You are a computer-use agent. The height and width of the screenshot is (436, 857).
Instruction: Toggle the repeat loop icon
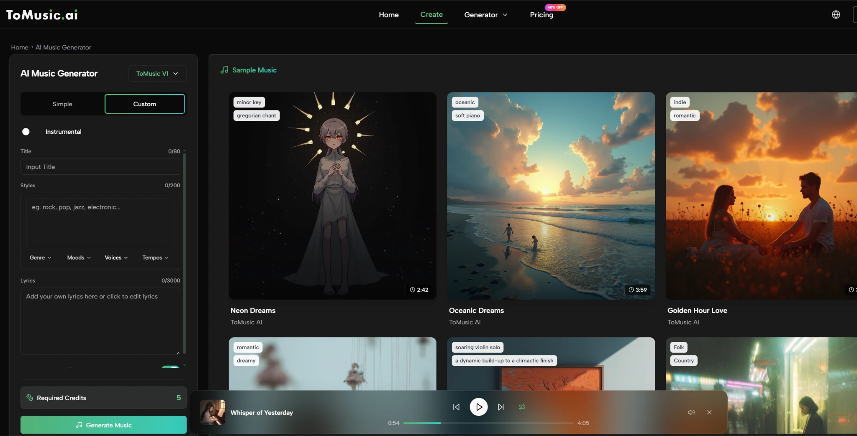coord(522,407)
